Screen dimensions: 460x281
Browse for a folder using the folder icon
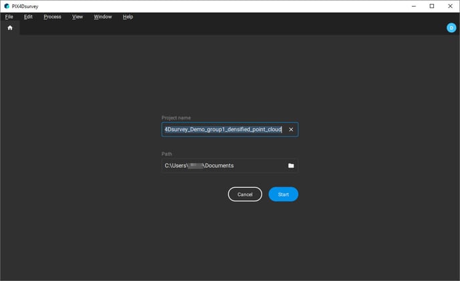point(291,165)
